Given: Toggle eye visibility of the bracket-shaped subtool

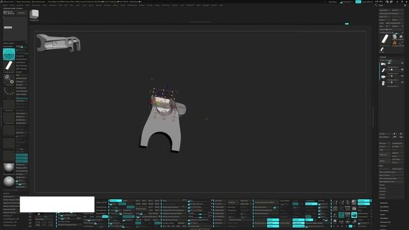Looking at the screenshot, I should (x=402, y=63).
